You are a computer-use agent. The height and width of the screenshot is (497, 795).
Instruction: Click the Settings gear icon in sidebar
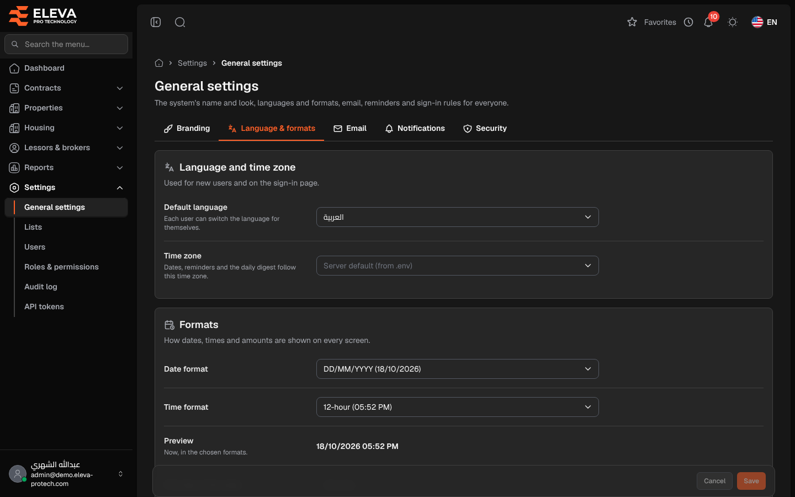pos(14,187)
